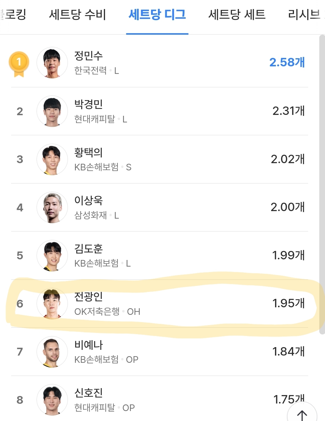325x421 pixels.
Task: Select the 세트당 디그 tab
Action: coord(157,14)
